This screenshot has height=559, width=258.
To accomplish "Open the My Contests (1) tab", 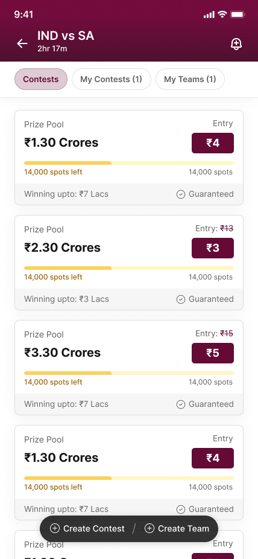I will [x=112, y=79].
